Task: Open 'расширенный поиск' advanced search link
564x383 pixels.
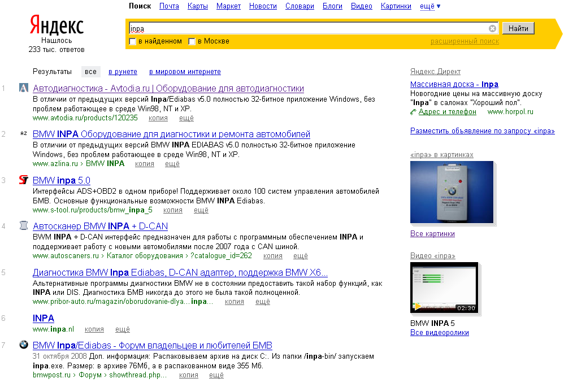Action: point(465,41)
